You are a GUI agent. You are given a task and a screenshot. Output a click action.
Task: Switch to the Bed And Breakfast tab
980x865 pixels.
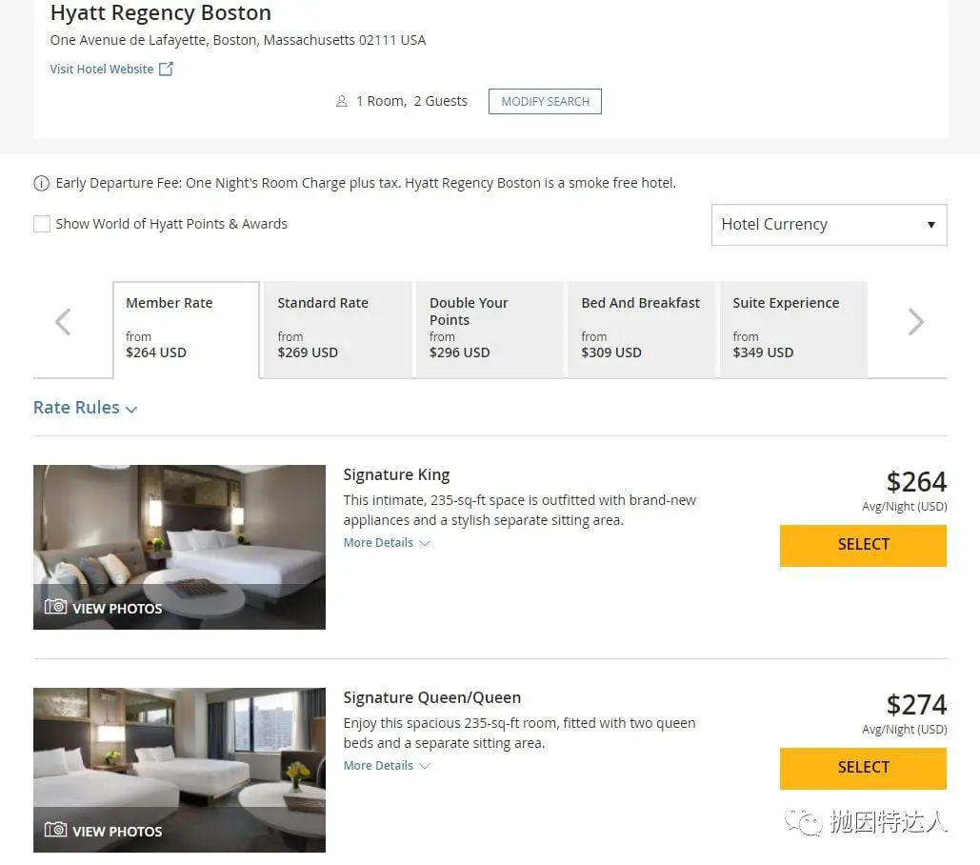click(641, 329)
